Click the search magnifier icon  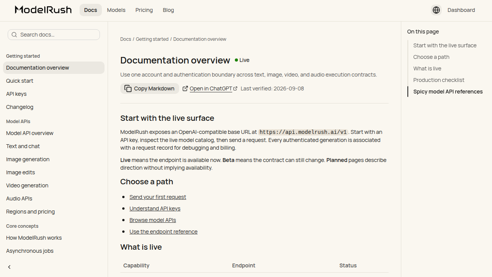click(14, 35)
